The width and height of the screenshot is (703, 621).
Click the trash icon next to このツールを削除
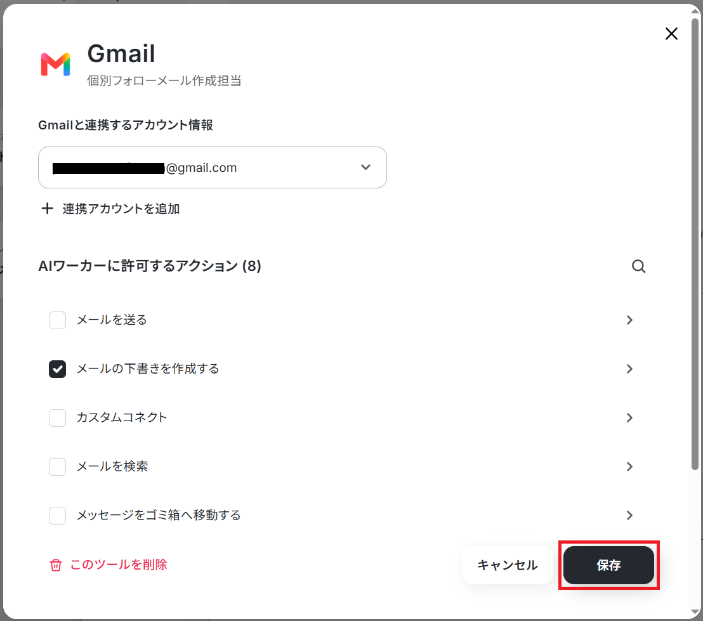[x=56, y=565]
